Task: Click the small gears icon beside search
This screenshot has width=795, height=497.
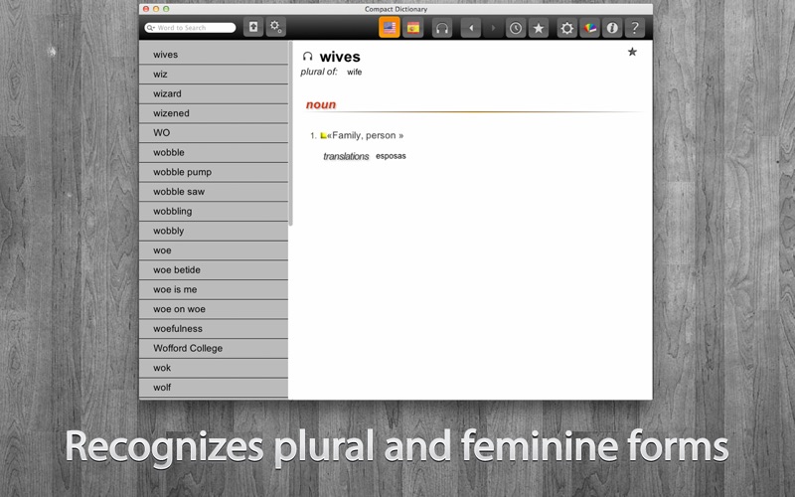Action: tap(276, 28)
